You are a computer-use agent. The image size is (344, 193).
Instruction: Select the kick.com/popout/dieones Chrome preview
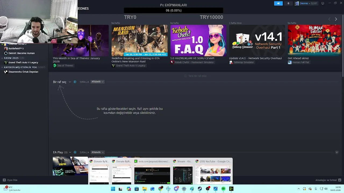point(152,172)
